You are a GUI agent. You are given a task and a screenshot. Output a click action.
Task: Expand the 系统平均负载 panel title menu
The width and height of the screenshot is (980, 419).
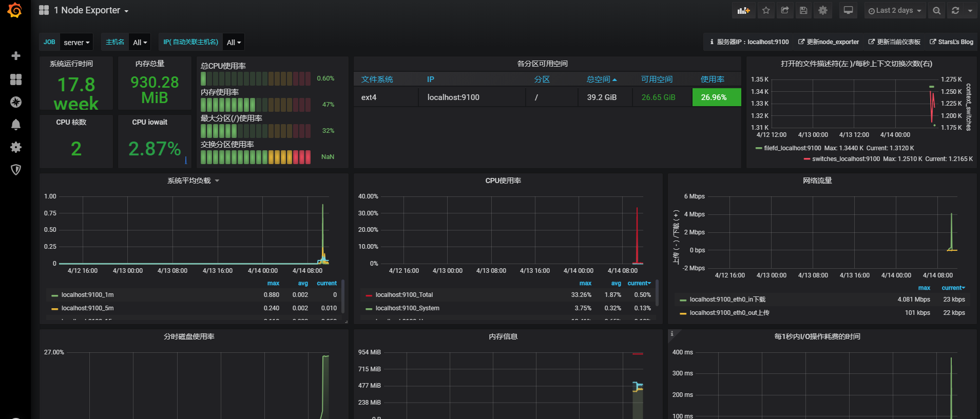[x=194, y=181]
